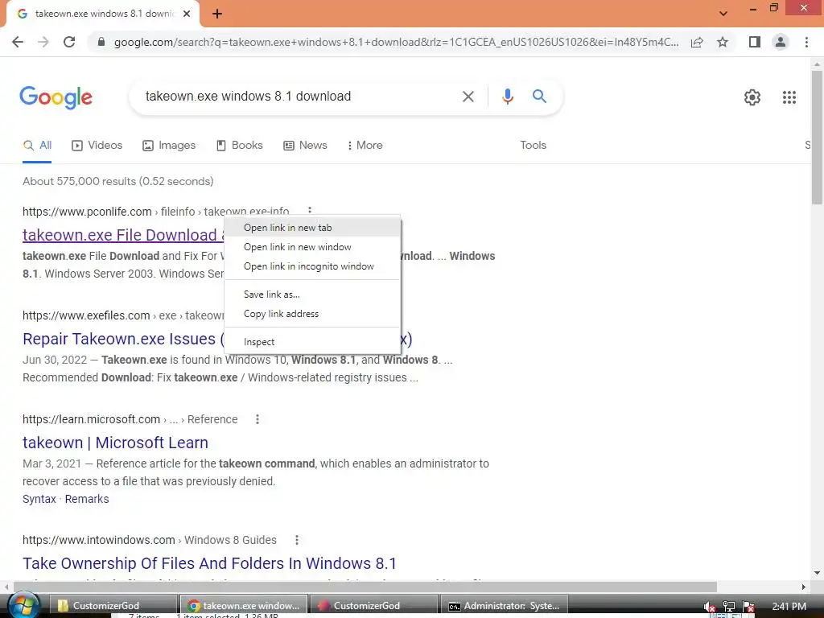Open options for learn.microsoft.com result
824x618 pixels.
(x=257, y=419)
